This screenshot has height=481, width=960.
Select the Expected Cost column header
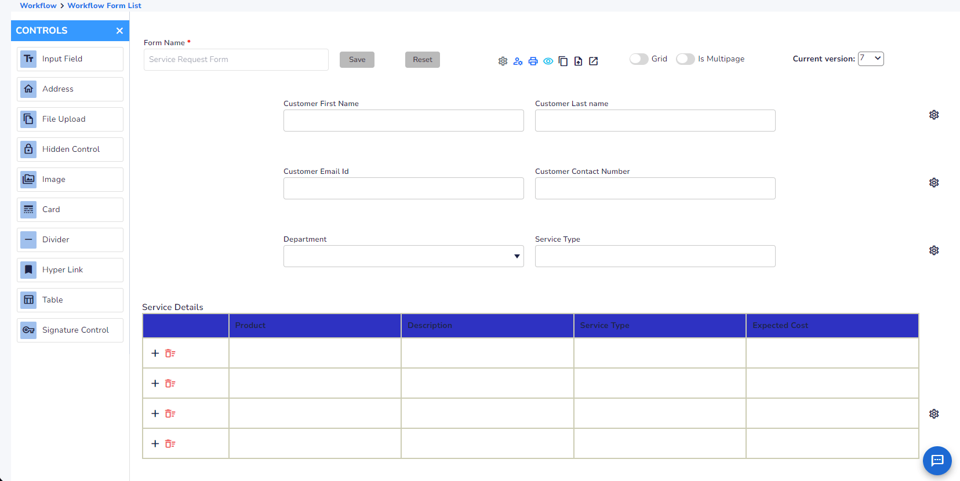(x=832, y=326)
